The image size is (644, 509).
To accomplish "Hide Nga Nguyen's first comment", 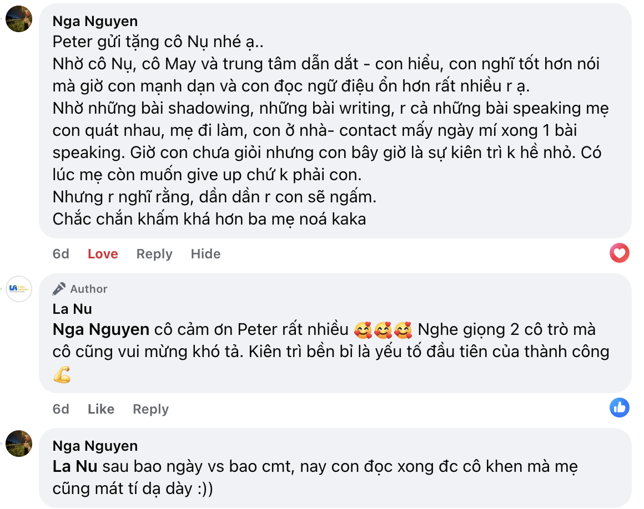I will point(205,253).
